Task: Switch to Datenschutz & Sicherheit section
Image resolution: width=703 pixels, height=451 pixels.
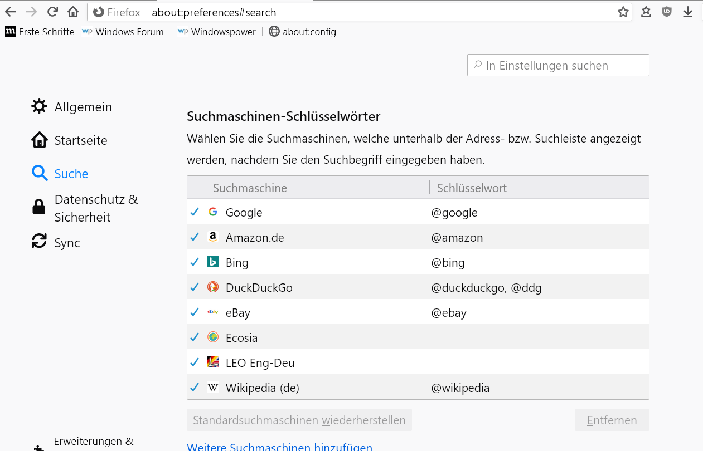Action: [96, 208]
